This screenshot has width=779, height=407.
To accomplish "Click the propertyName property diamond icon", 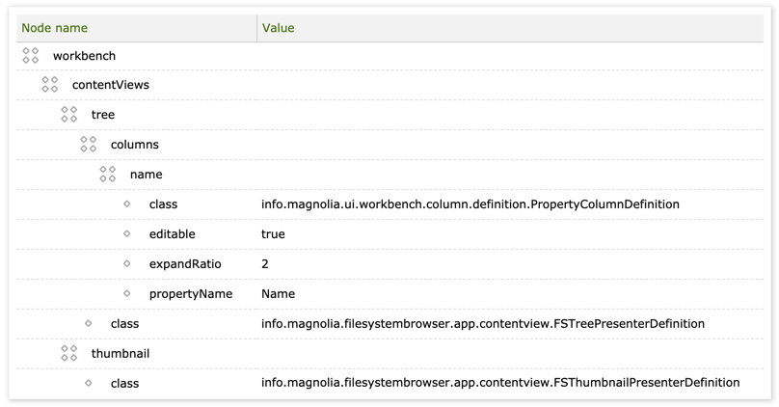I will pos(127,294).
